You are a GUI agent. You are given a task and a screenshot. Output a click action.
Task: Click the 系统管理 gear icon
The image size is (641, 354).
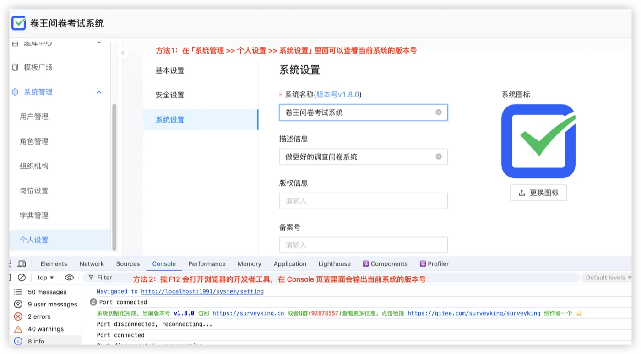[x=15, y=92]
